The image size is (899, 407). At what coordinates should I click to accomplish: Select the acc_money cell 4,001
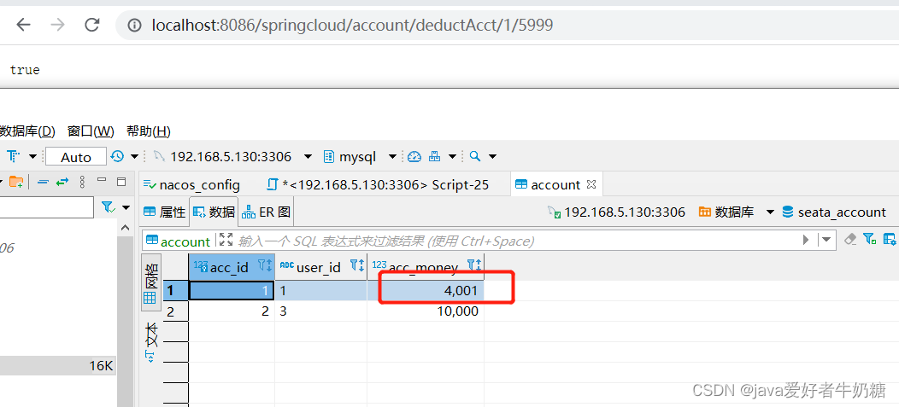(x=426, y=291)
